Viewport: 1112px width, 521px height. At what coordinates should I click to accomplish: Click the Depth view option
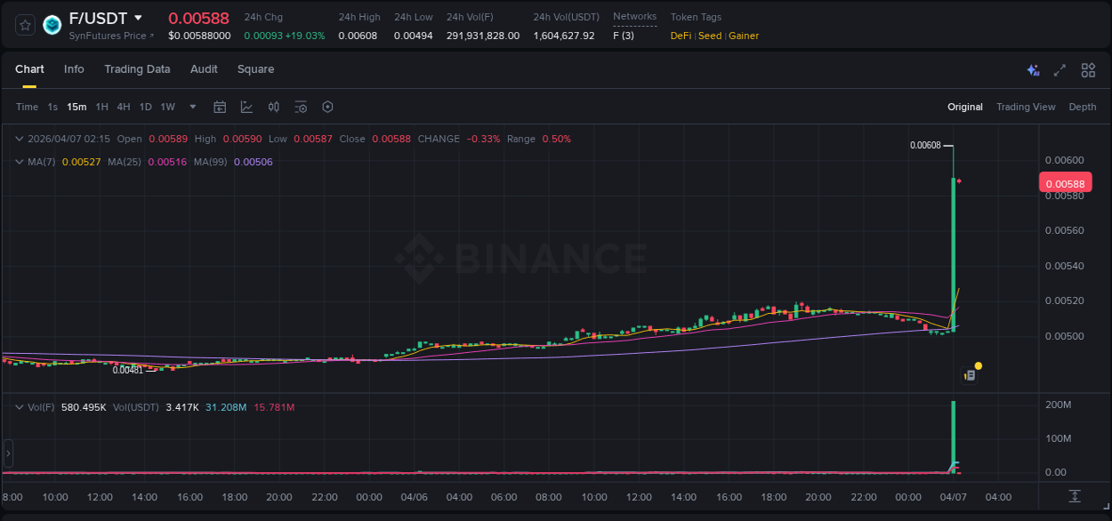click(x=1083, y=107)
